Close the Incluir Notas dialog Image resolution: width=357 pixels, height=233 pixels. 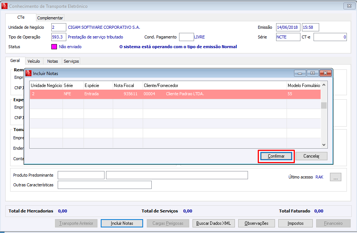pyautogui.click(x=326, y=73)
